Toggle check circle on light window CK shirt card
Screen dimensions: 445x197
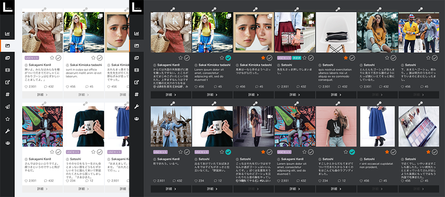coord(58,58)
